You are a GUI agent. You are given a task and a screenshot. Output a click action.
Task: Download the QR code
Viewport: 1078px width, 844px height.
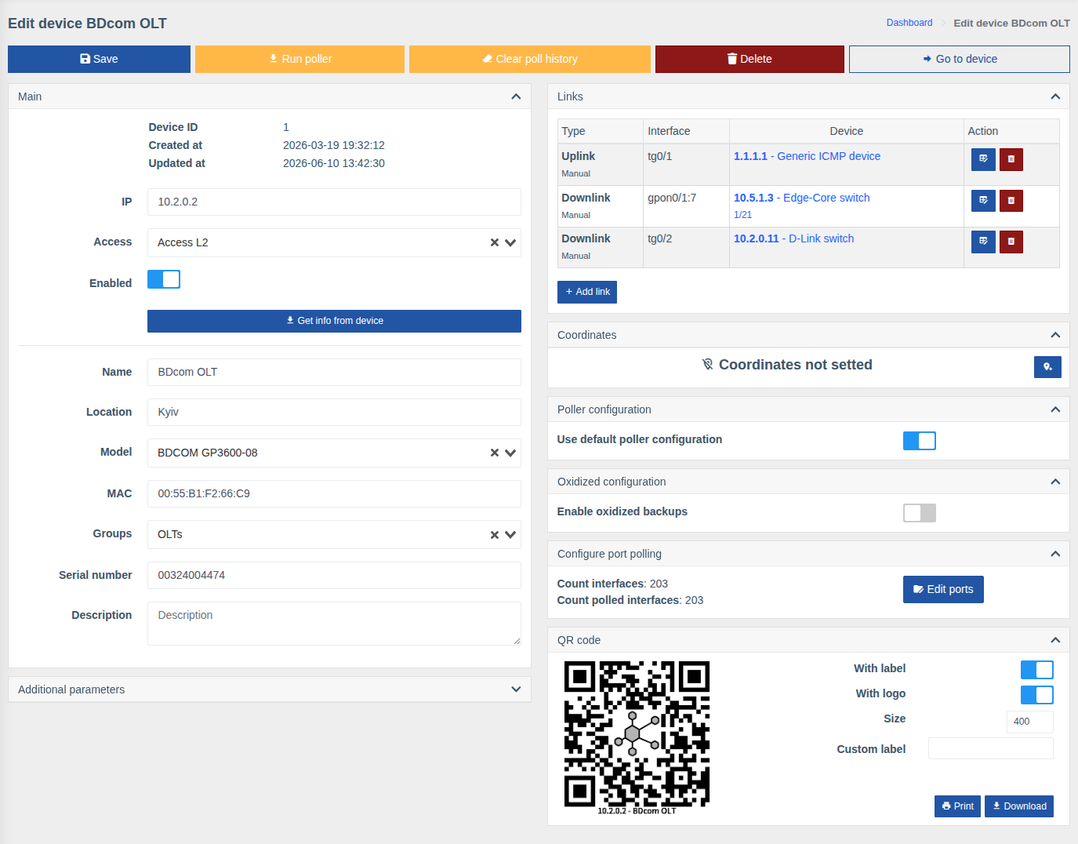(x=1019, y=806)
